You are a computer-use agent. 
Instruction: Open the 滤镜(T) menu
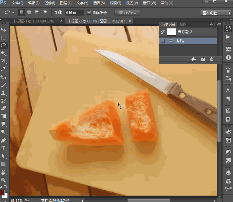click(115, 3)
